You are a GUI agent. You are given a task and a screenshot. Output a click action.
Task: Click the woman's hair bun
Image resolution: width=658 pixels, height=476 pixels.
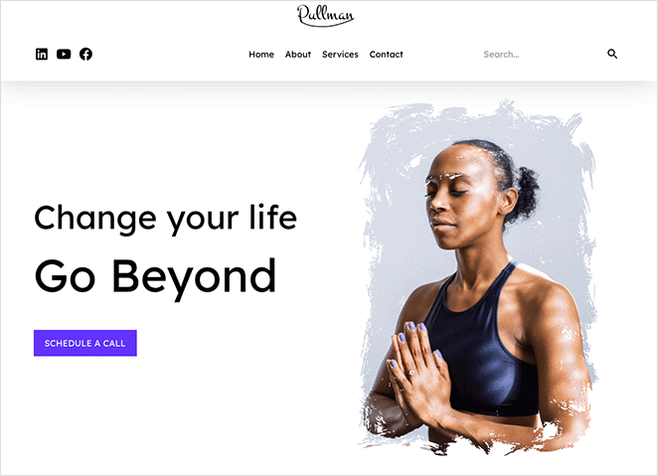pyautogui.click(x=526, y=191)
